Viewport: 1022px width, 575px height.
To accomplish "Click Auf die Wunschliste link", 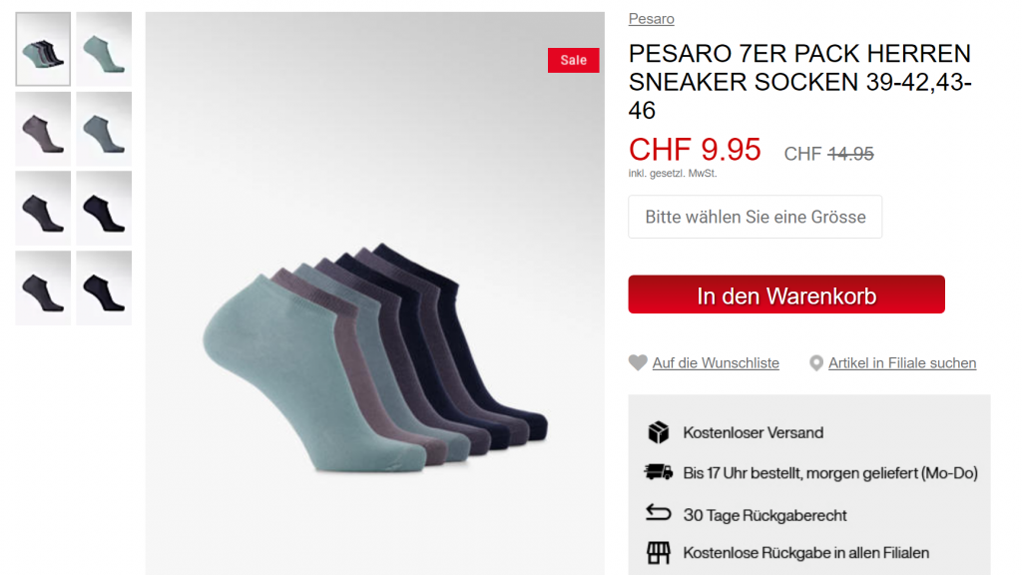I will pyautogui.click(x=716, y=363).
